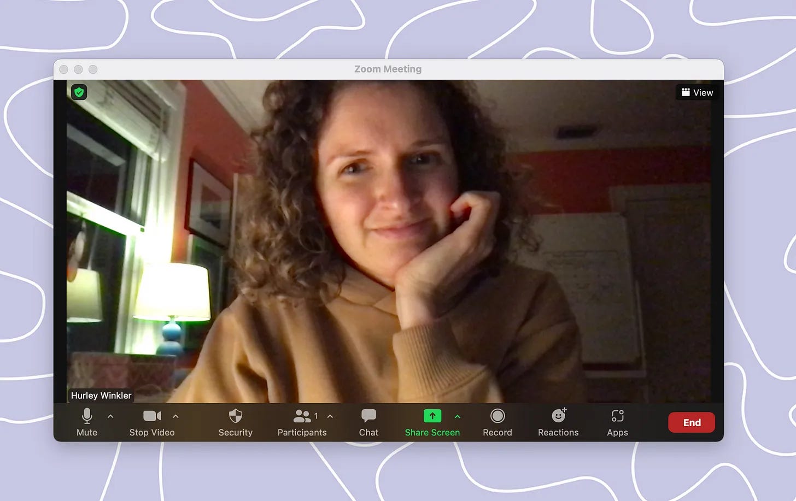The height and width of the screenshot is (501, 796).
Task: Open the Security shield menu
Action: coord(235,422)
